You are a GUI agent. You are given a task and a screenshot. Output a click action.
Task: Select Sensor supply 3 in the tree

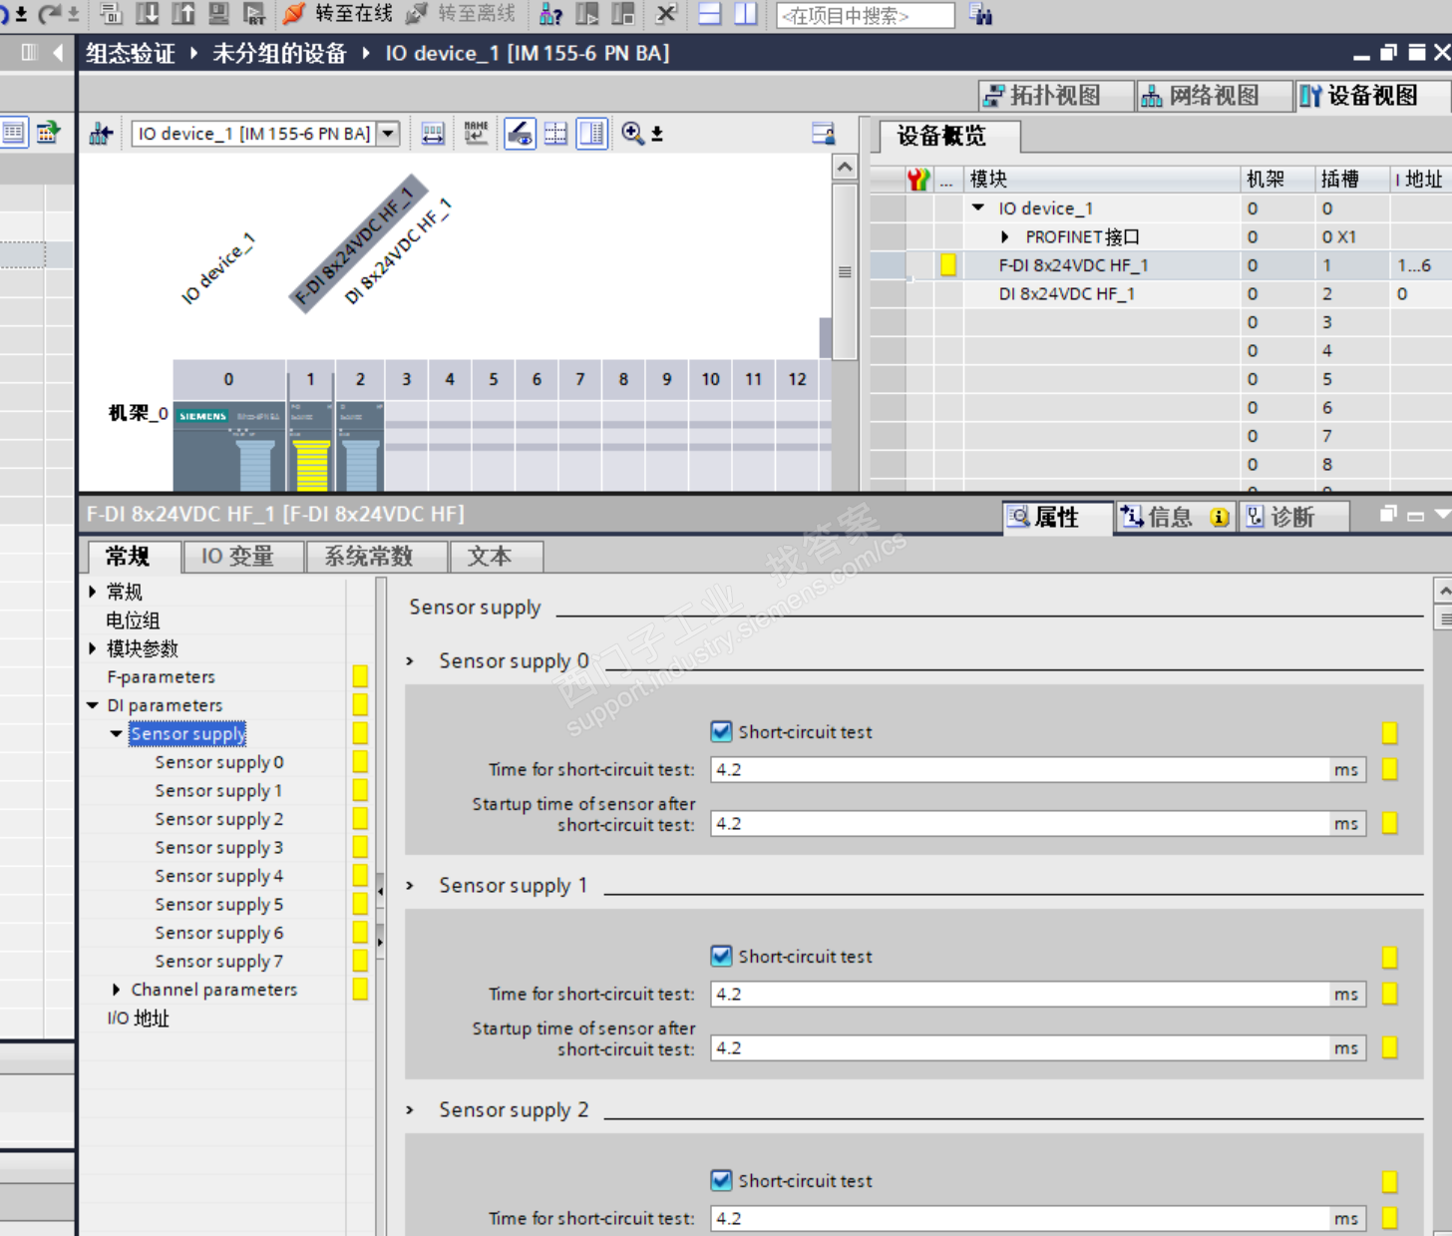pyautogui.click(x=219, y=848)
